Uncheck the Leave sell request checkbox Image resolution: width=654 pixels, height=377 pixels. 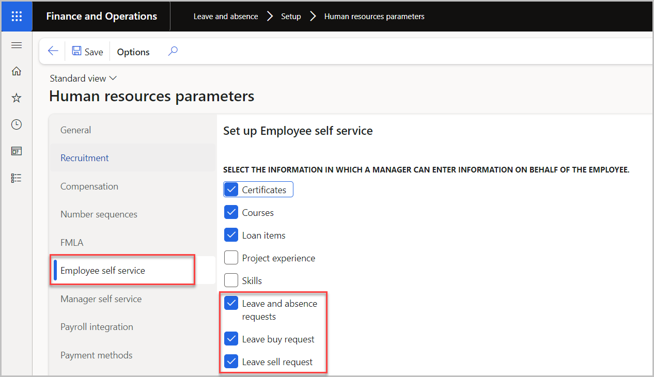231,362
